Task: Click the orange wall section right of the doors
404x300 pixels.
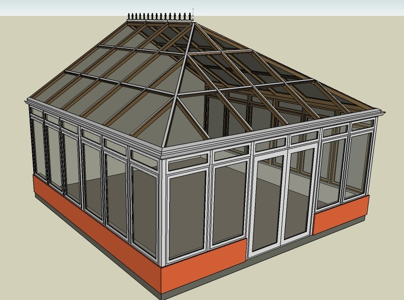Action: (x=340, y=214)
